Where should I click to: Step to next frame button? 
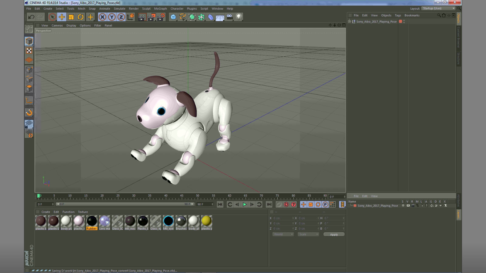click(x=252, y=204)
